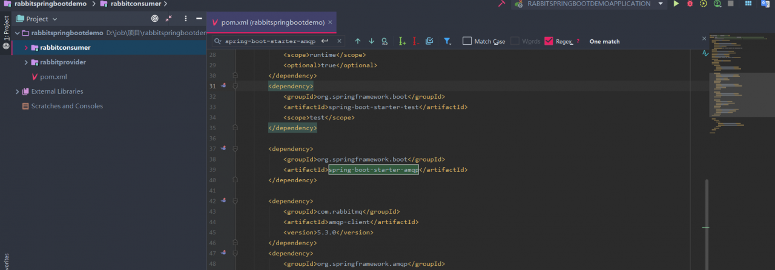Click the inspection status icon above scrollbar

tap(705, 53)
